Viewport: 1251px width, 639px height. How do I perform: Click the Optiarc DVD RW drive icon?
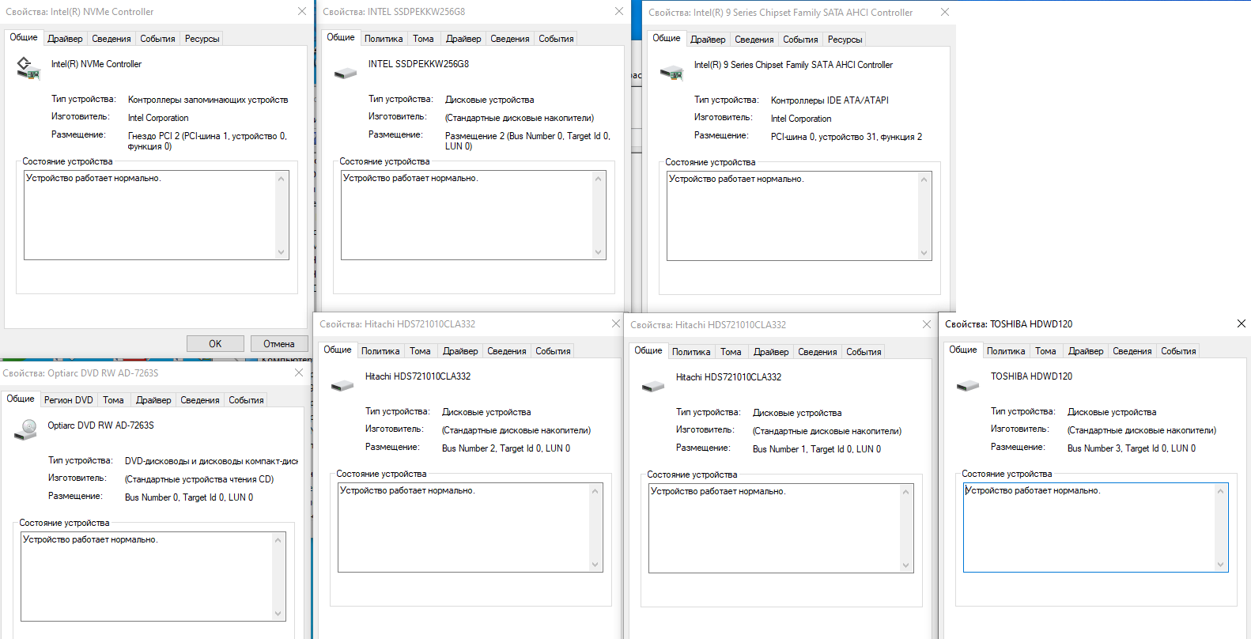pos(26,429)
